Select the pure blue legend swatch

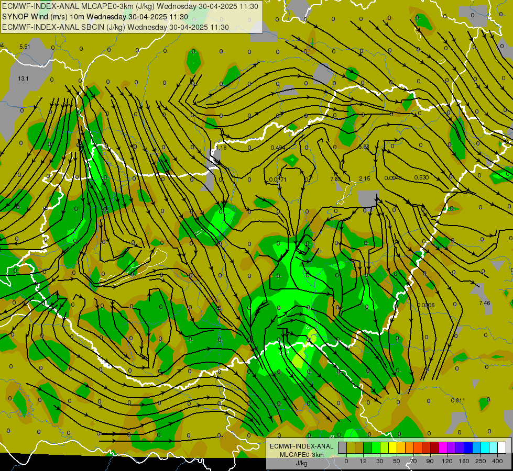point(468,448)
